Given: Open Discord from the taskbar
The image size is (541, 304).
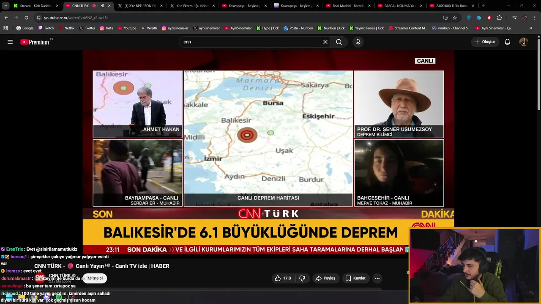Looking at the screenshot, I should pyautogui.click(x=46, y=297).
